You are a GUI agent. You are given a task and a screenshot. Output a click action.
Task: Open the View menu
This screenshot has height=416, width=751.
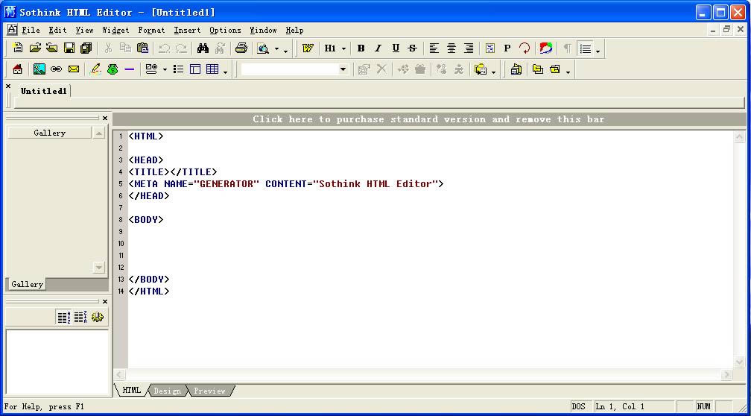click(84, 30)
